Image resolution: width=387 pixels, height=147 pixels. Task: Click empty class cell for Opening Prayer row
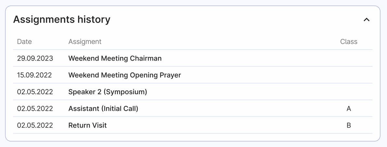point(349,75)
